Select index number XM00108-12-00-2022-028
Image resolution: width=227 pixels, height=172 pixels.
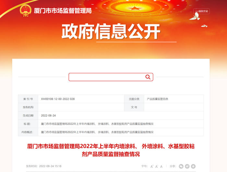click(x=58, y=99)
